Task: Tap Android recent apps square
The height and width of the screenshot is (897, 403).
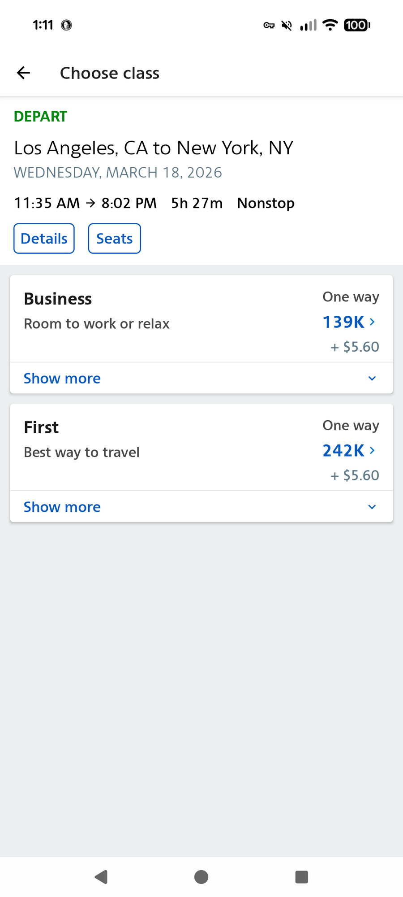Action: (302, 877)
